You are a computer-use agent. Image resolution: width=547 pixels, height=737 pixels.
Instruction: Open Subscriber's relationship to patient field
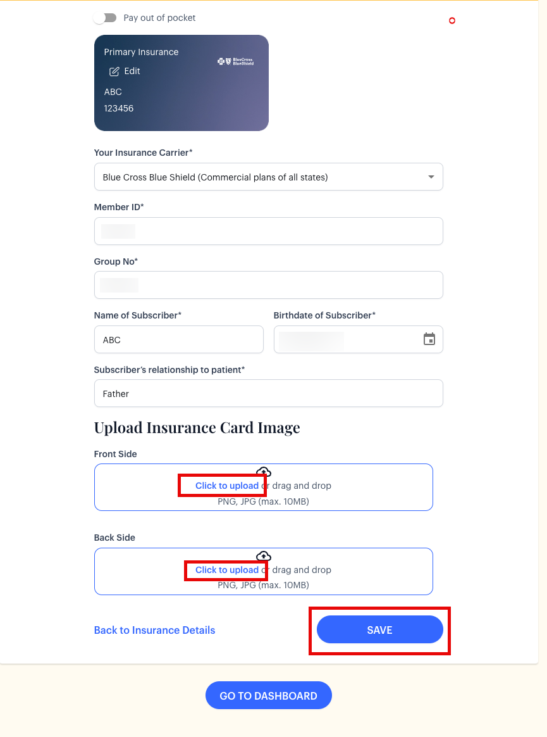point(268,393)
